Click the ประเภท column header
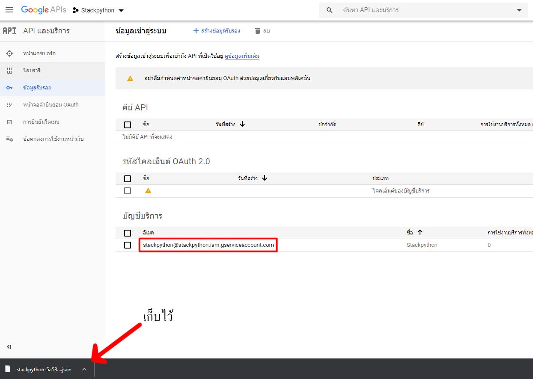533x379 pixels. (x=381, y=178)
